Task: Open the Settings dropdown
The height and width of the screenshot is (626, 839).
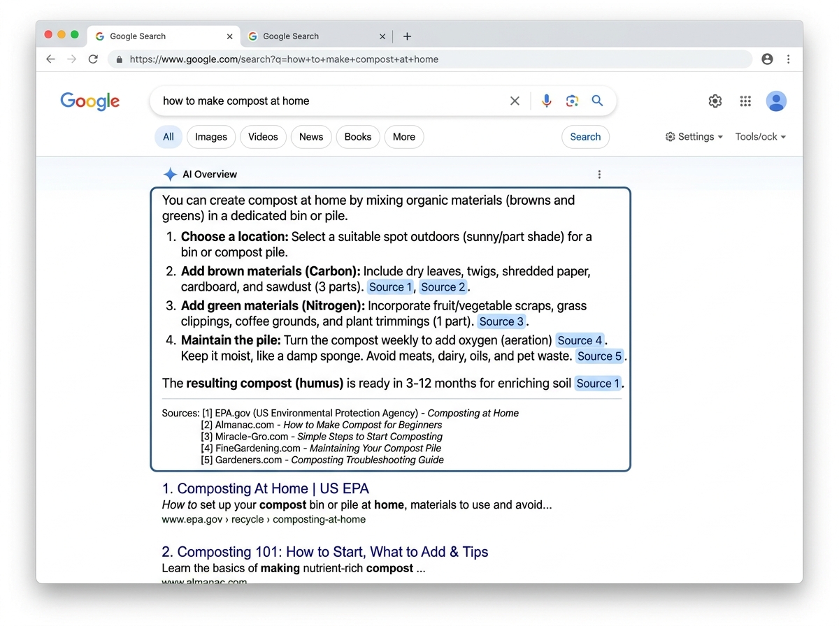Action: 693,136
